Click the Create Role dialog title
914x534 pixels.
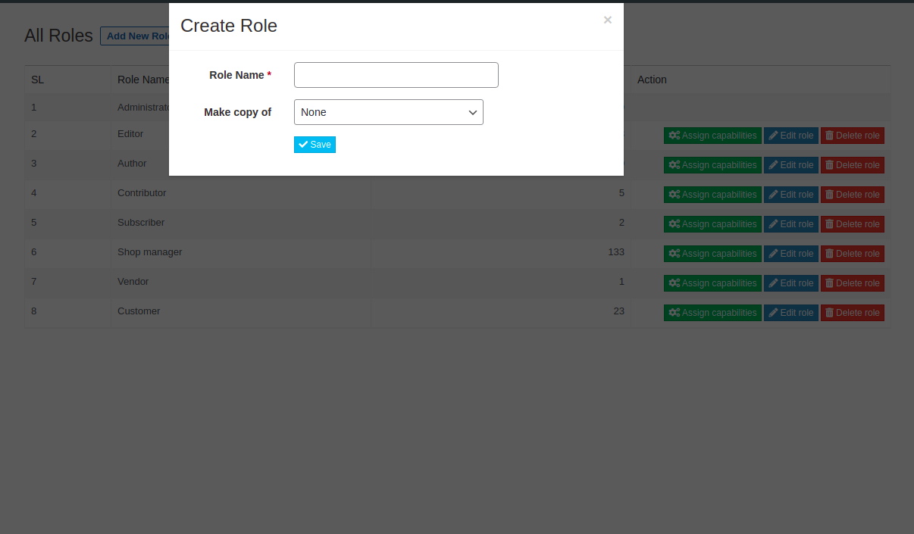point(229,26)
